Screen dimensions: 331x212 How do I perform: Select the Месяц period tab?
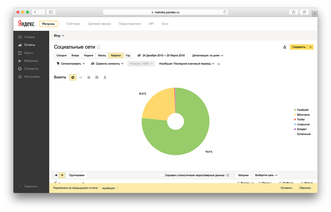[x=102, y=55]
